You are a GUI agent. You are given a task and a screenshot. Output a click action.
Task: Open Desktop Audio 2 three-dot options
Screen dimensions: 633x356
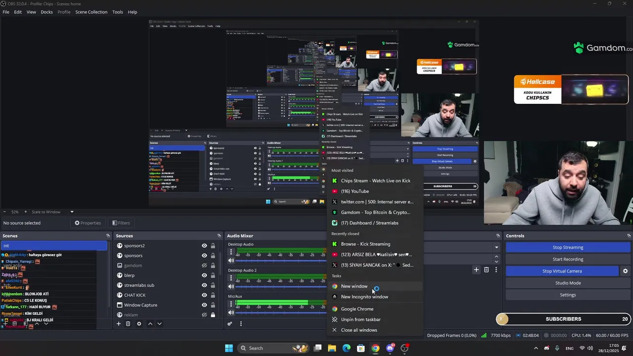(231, 278)
